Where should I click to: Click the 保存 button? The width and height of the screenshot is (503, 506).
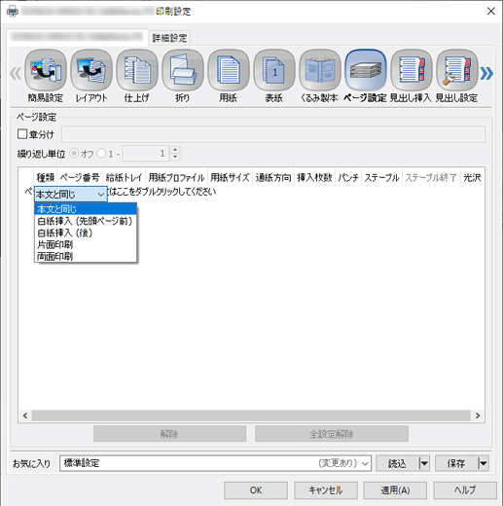click(x=456, y=463)
